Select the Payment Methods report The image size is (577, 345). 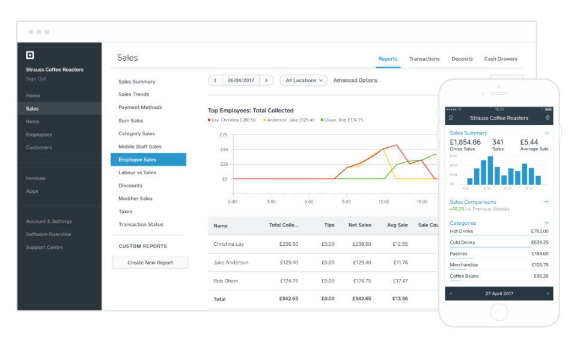click(140, 108)
